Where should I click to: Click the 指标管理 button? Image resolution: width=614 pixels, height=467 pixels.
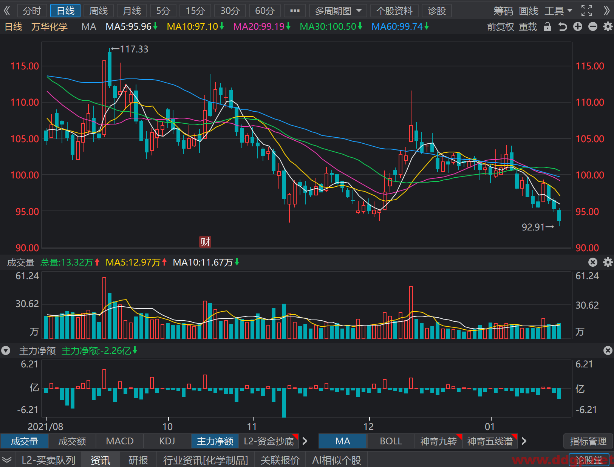(588, 441)
